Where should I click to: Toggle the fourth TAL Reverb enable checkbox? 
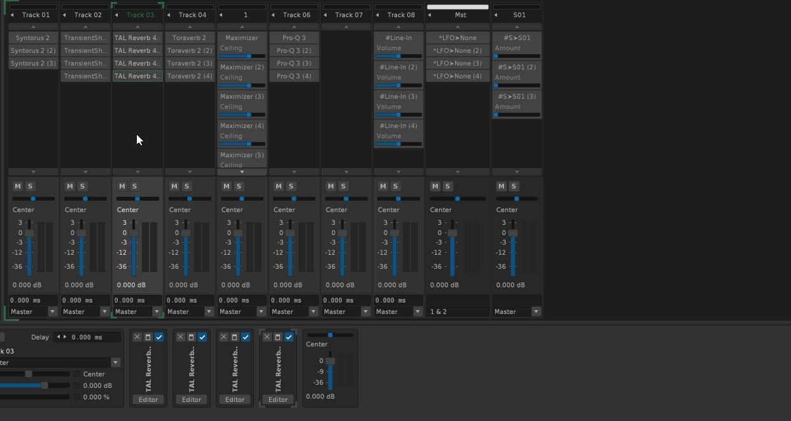(x=289, y=337)
